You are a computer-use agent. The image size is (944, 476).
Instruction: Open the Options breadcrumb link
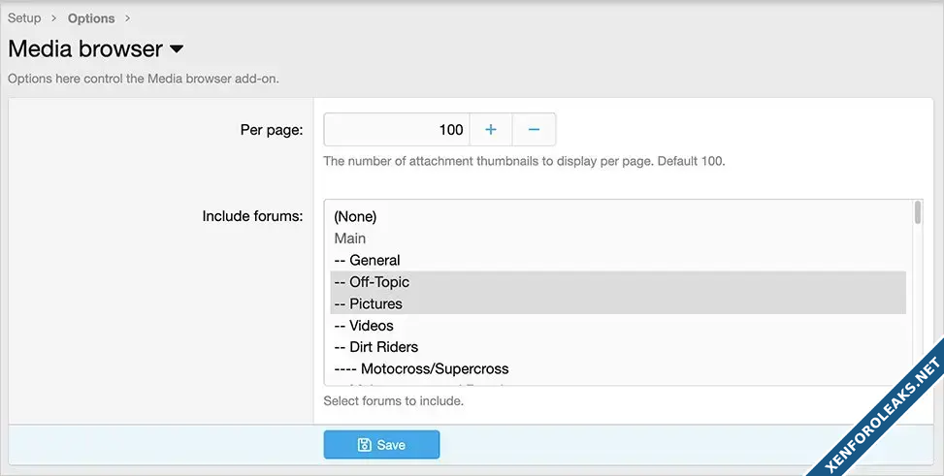91,18
